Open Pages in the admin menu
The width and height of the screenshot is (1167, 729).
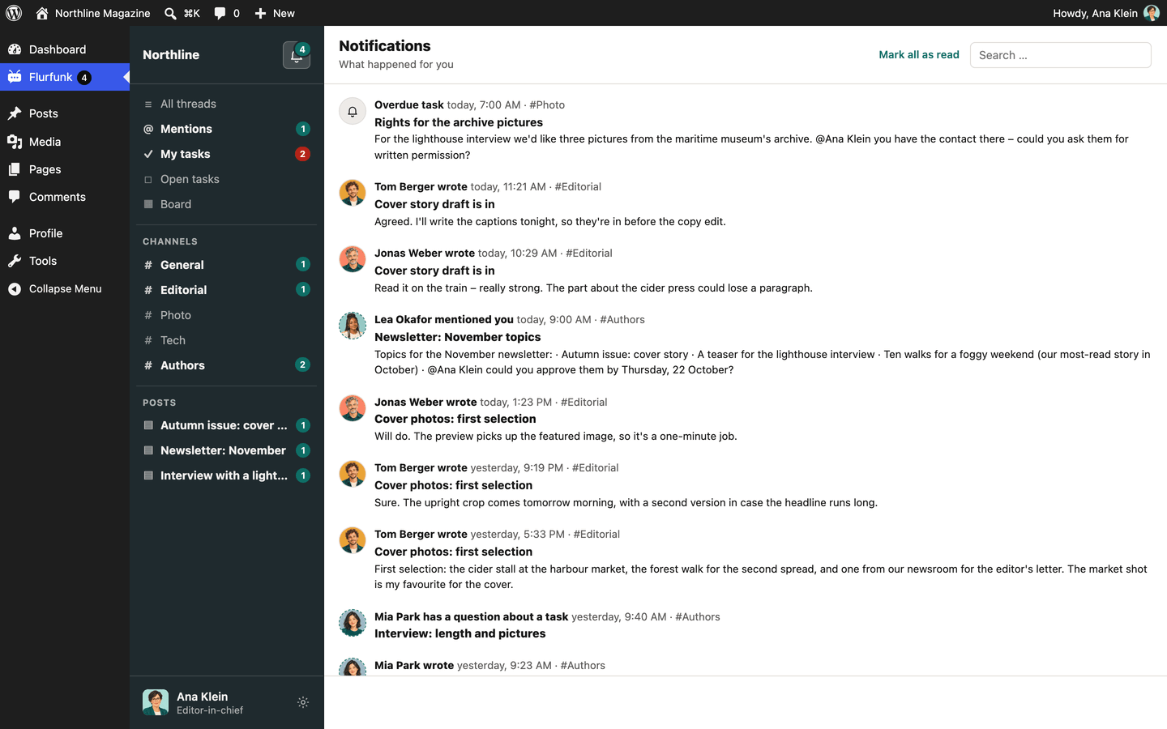65,169
